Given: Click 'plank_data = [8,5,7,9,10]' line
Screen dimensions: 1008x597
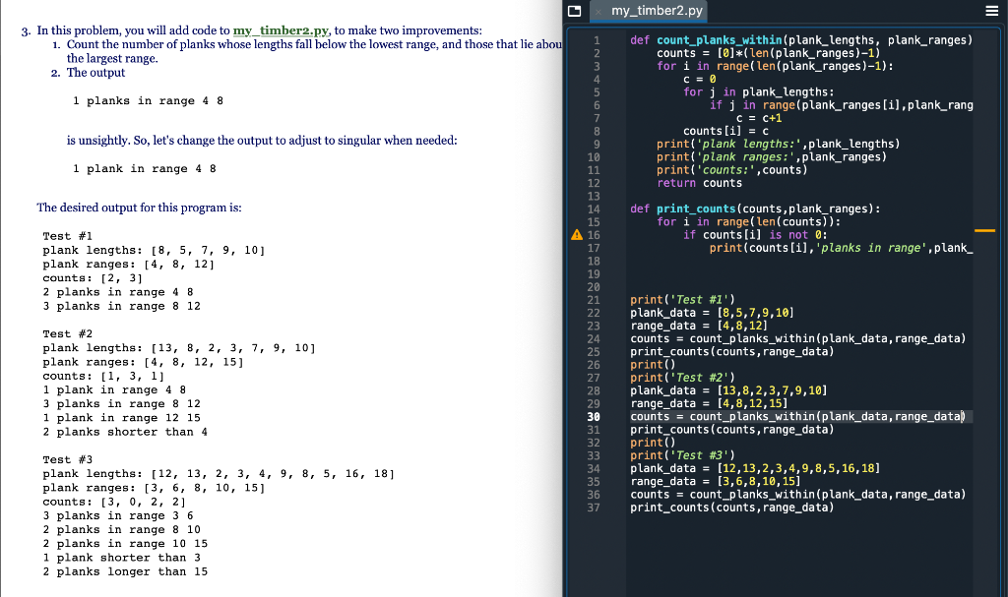Looking at the screenshot, I should coord(713,313).
